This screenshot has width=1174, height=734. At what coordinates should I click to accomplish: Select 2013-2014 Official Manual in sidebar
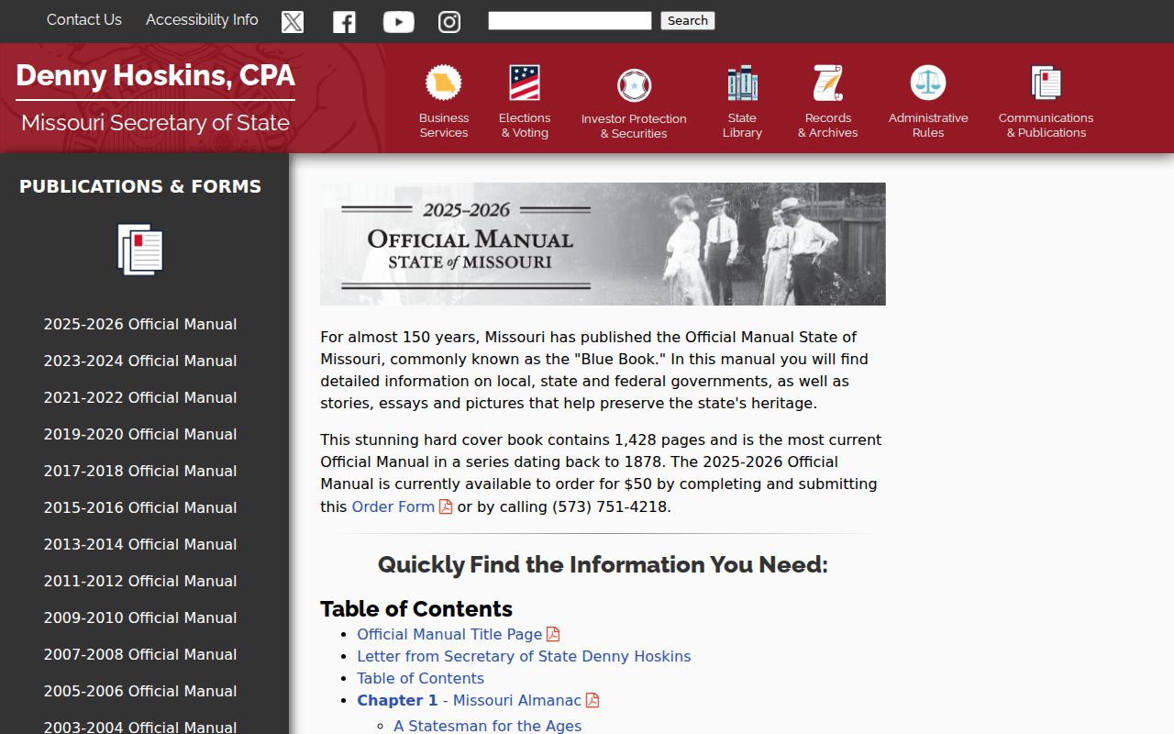(x=140, y=544)
